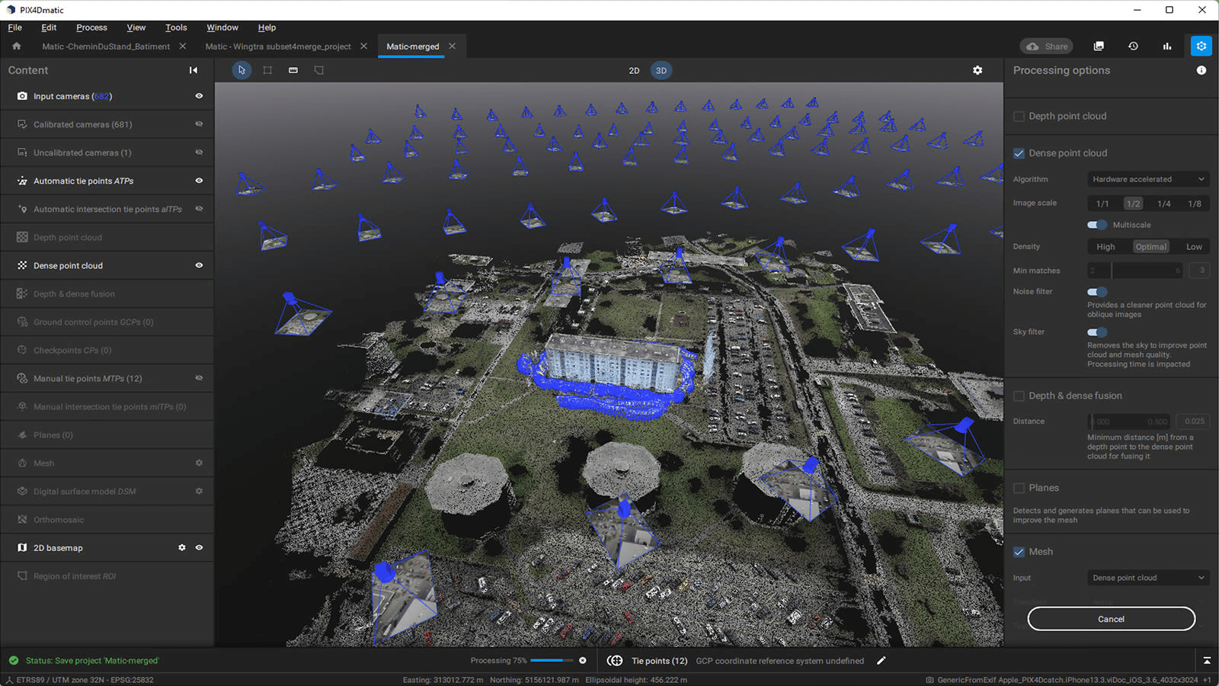This screenshot has height=686, width=1219.
Task: Select the cursor selection tool in the viewport toolbar
Action: (x=242, y=70)
